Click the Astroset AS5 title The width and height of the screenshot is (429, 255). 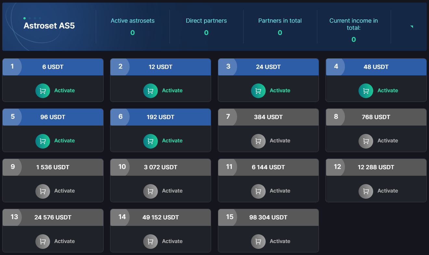point(49,26)
